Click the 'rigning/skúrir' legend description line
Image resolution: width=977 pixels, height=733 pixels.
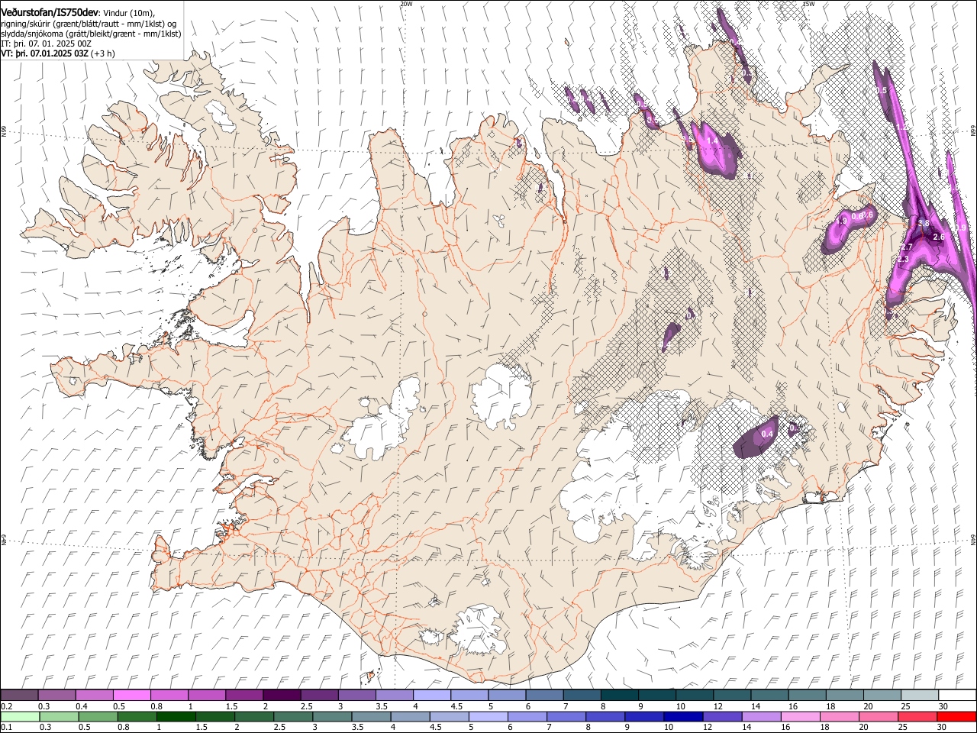tap(89, 24)
